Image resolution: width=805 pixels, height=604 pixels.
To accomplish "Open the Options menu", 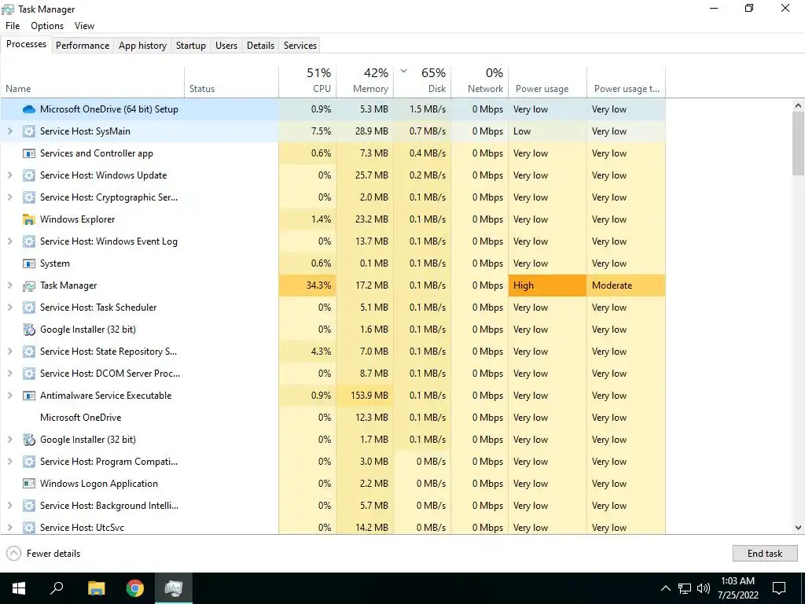I will (x=47, y=26).
